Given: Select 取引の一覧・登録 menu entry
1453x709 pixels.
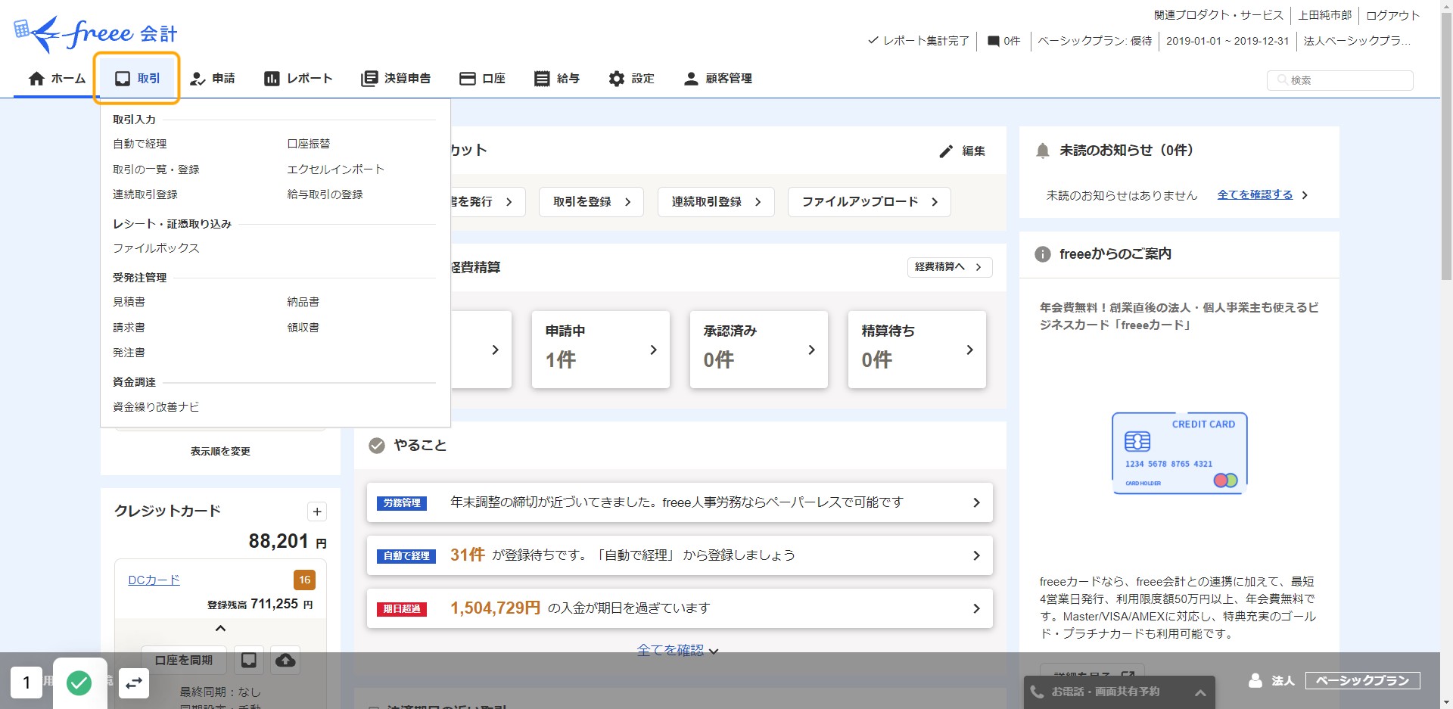Looking at the screenshot, I should coord(156,169).
